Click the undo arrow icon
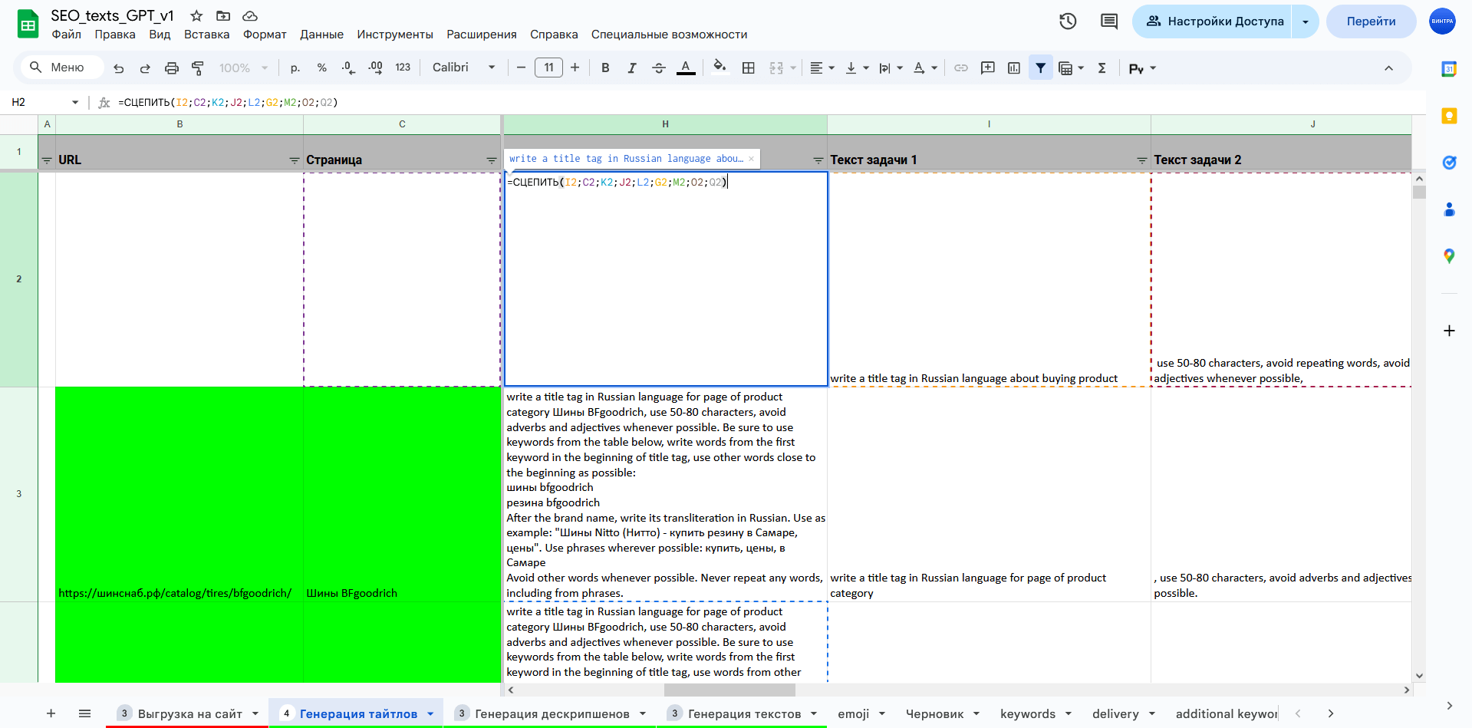Screen dimensions: 1472x728 [x=119, y=68]
